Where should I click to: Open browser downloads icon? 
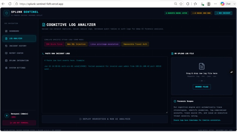[x=202, y=4]
